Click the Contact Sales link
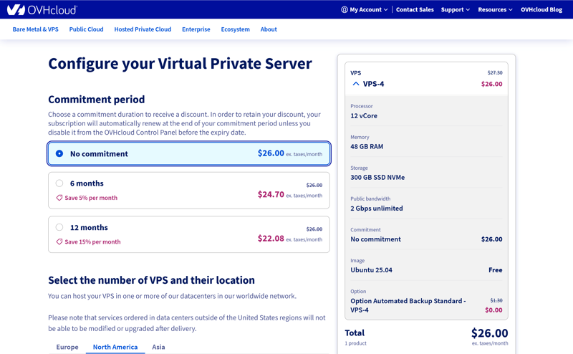Screen dimensions: 573x354 pyautogui.click(x=415, y=10)
